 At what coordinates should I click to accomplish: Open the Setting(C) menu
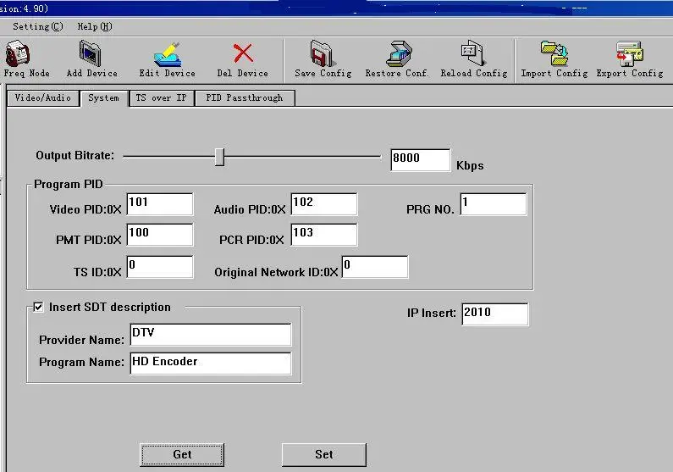coord(38,26)
